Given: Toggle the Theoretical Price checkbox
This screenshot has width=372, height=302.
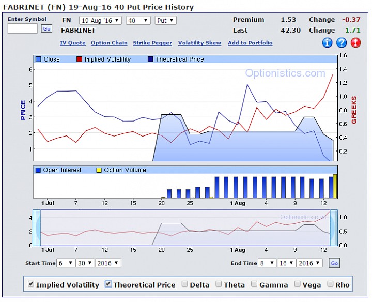Looking at the screenshot, I should (108, 284).
